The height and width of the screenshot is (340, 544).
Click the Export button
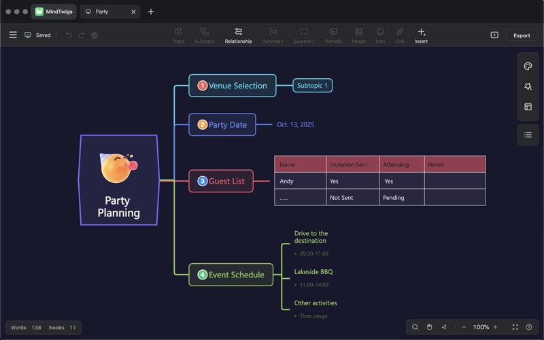(522, 35)
